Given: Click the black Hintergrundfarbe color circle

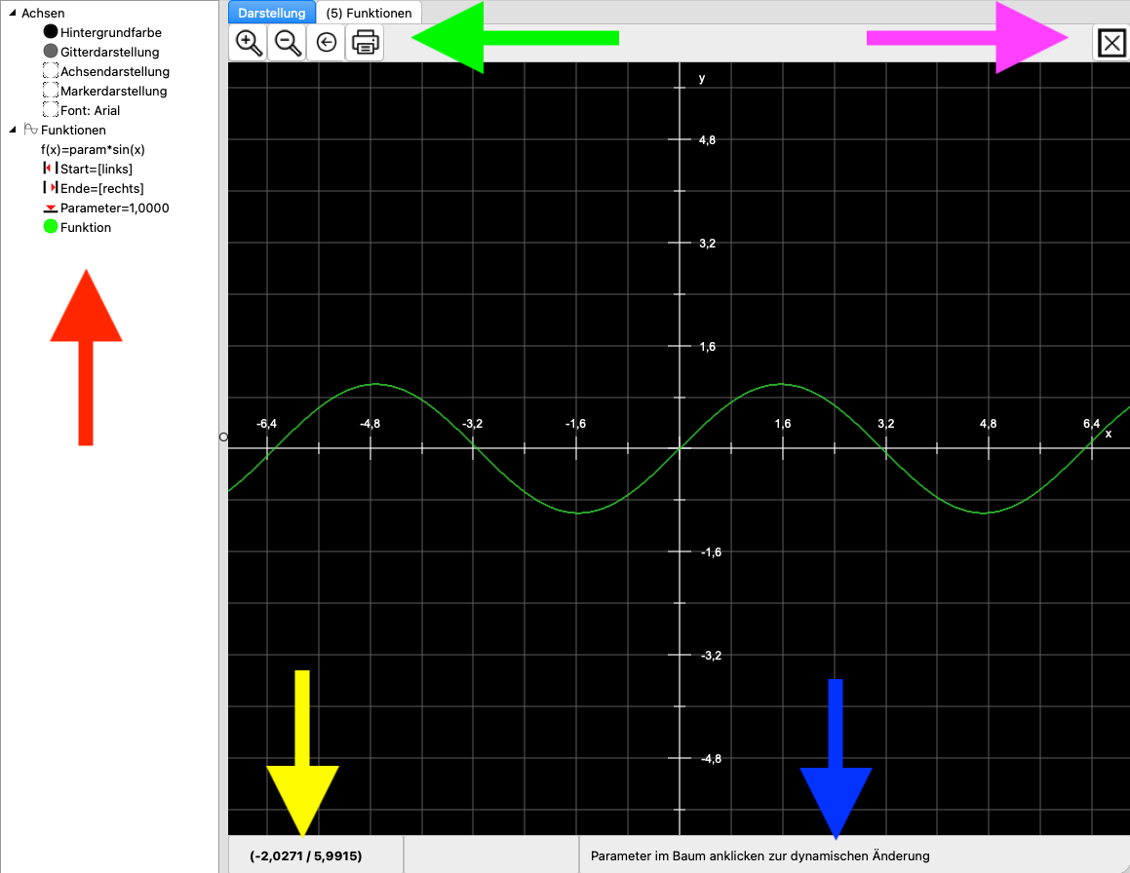Looking at the screenshot, I should [51, 32].
